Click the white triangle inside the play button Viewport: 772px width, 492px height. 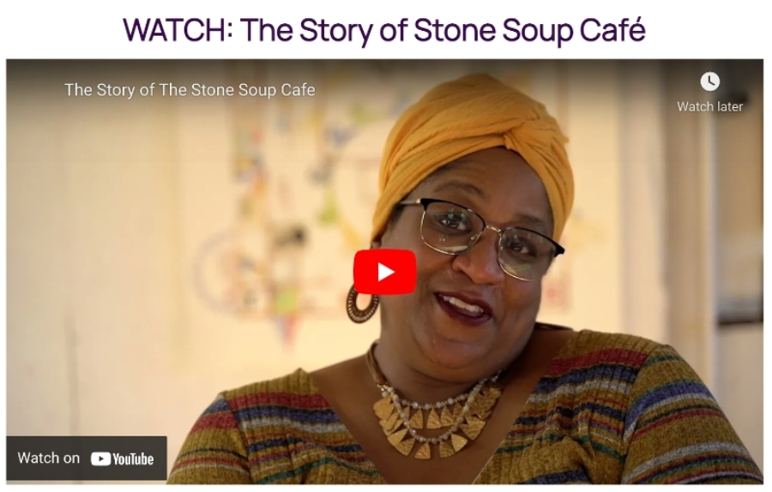click(x=385, y=272)
